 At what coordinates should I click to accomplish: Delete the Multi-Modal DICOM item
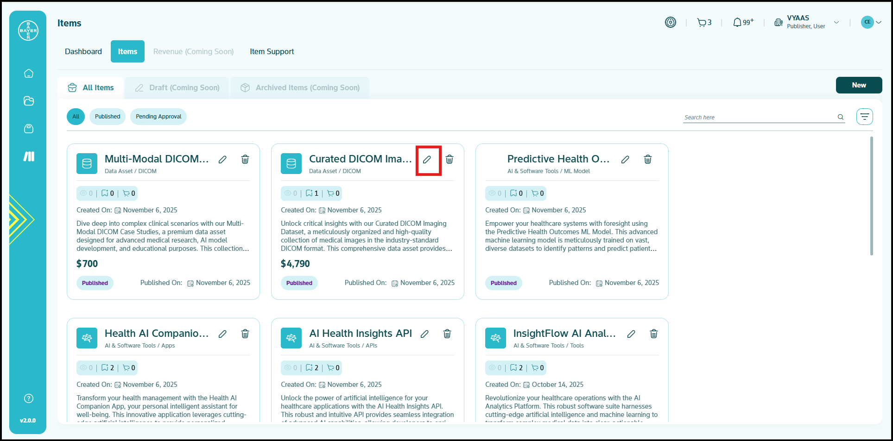(245, 160)
